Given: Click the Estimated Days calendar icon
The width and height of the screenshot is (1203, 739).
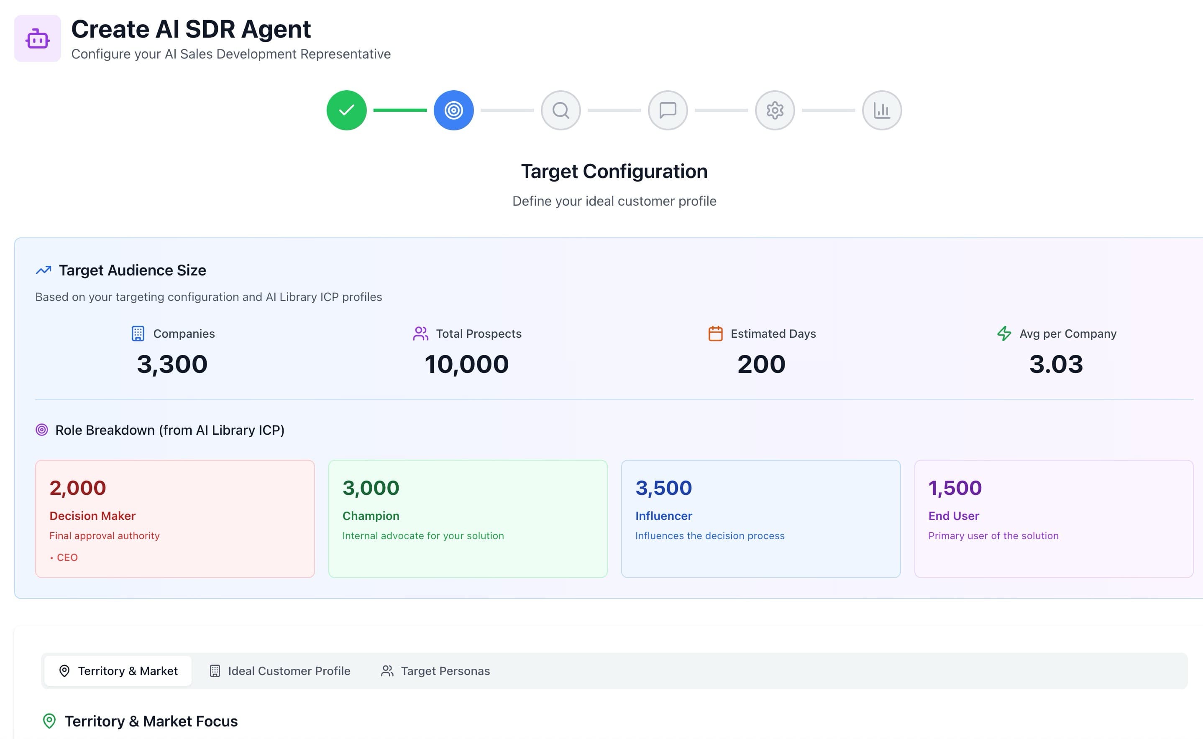Looking at the screenshot, I should point(715,334).
